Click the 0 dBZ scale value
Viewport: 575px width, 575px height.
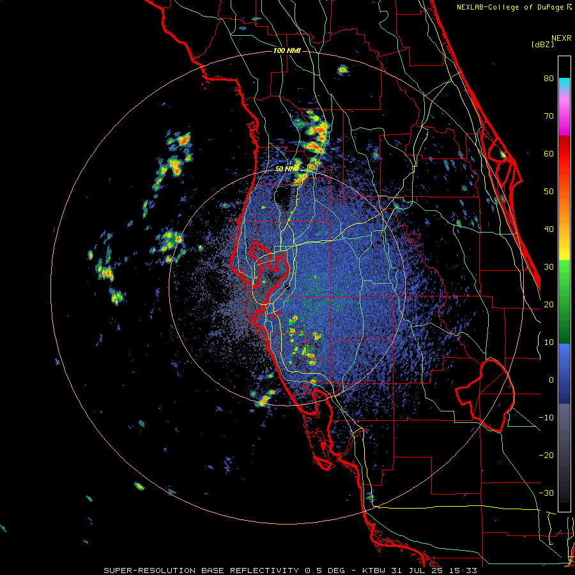click(x=551, y=380)
